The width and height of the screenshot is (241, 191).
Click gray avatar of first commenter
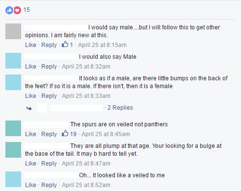13,31
